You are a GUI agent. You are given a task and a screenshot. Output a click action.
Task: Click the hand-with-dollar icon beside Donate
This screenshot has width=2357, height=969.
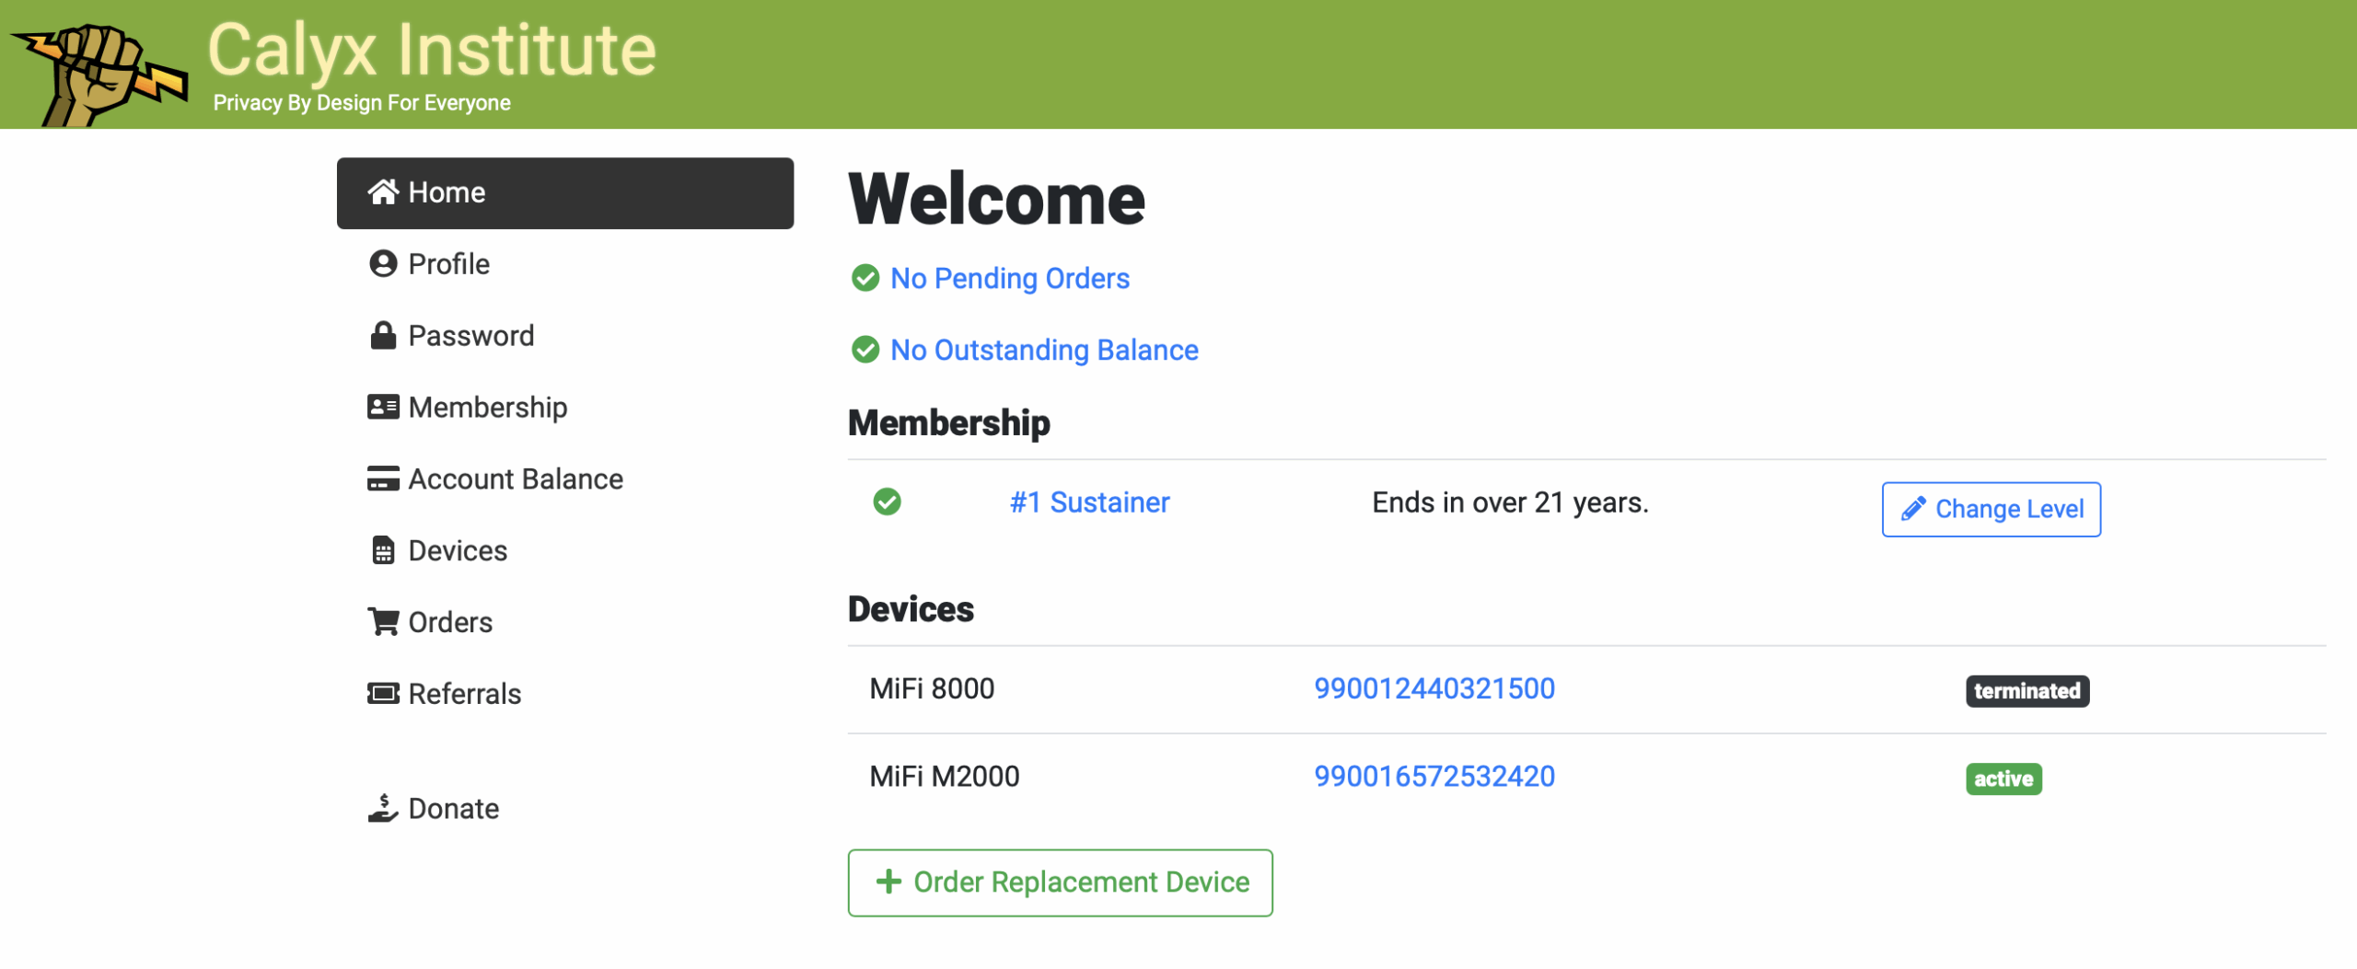click(x=383, y=808)
